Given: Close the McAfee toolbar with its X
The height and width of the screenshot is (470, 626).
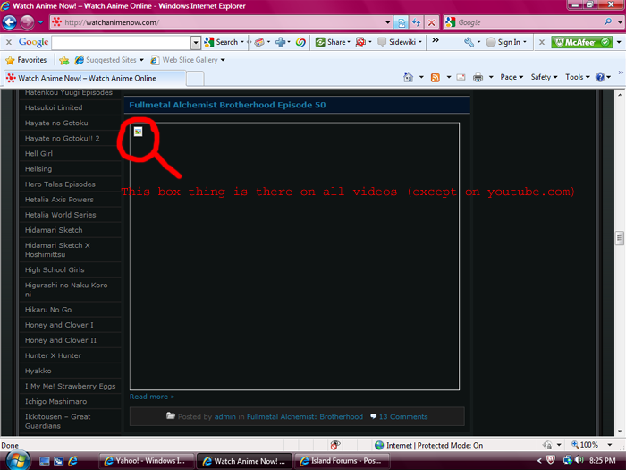Looking at the screenshot, I should 541,42.
